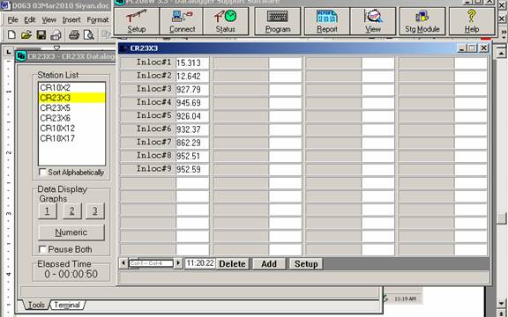Open the Edit menu in Word
The height and width of the screenshot is (317, 508).
point(30,20)
